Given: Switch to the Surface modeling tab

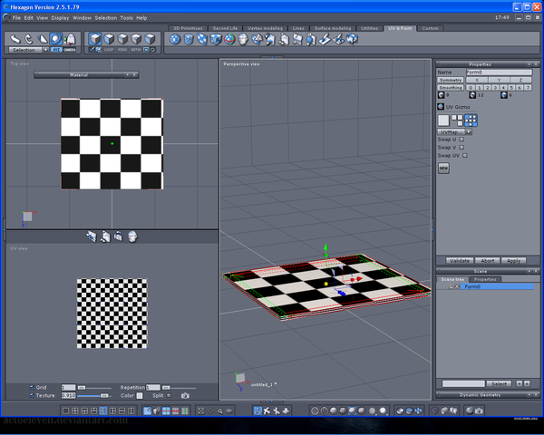Looking at the screenshot, I should pos(333,28).
